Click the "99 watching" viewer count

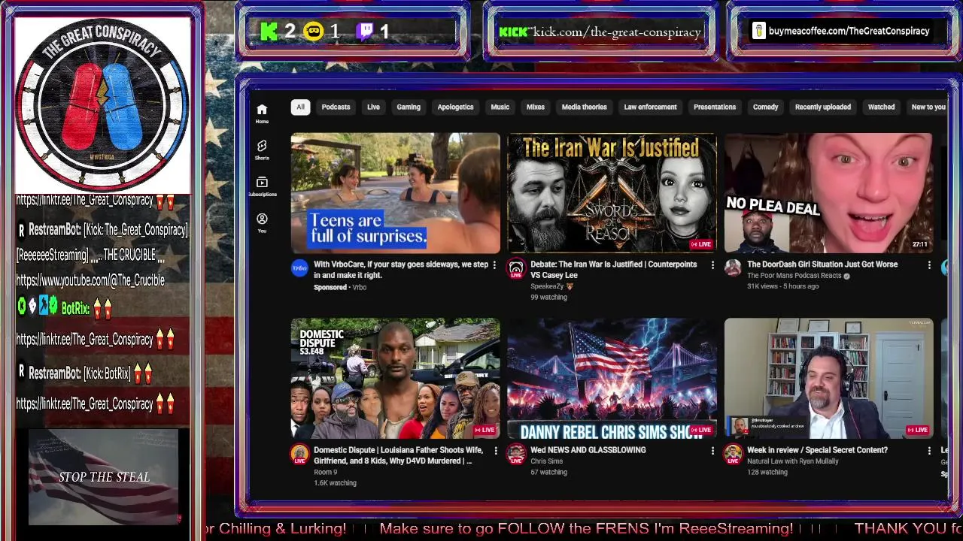click(x=548, y=298)
